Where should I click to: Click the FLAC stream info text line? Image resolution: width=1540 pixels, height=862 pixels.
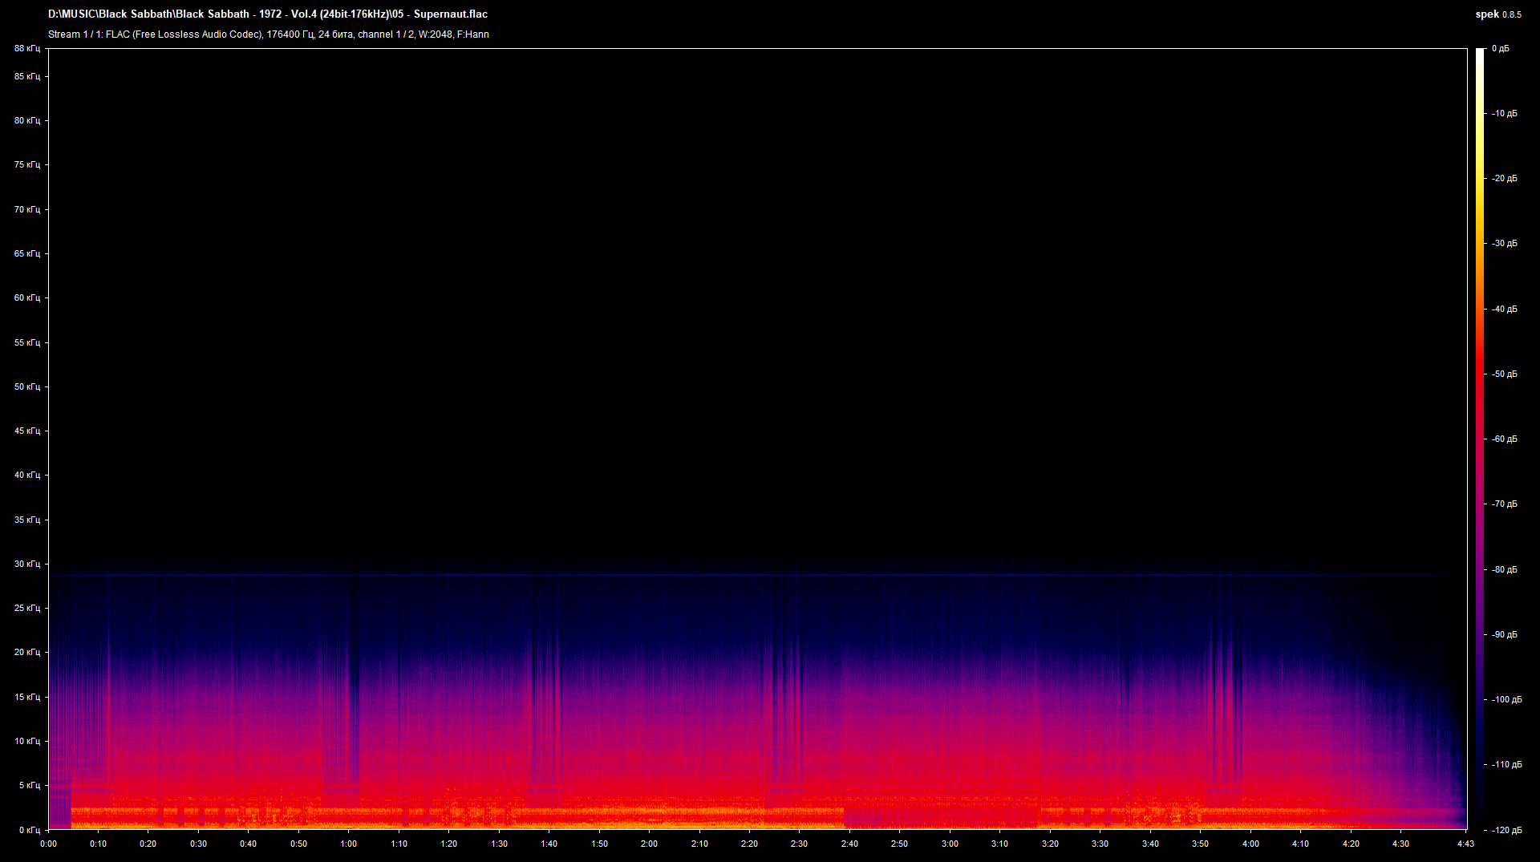265,34
